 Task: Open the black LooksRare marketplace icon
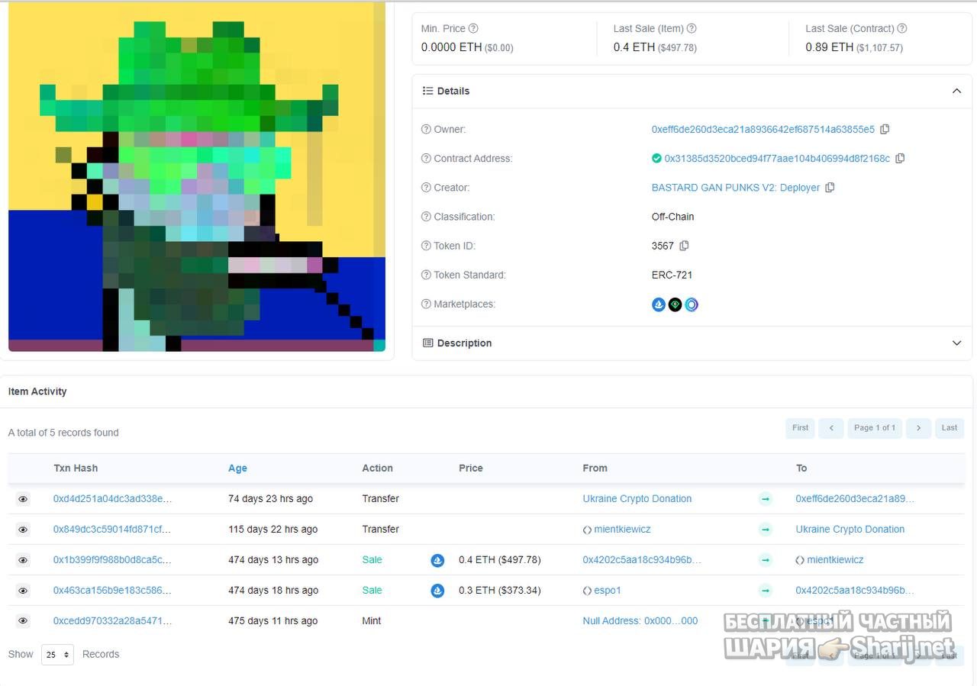click(x=675, y=304)
